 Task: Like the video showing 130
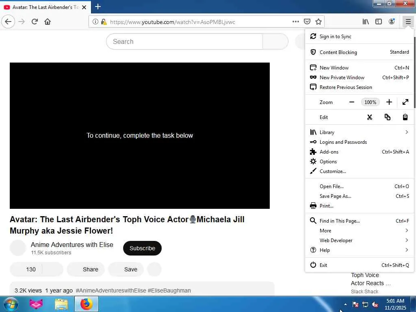26,269
